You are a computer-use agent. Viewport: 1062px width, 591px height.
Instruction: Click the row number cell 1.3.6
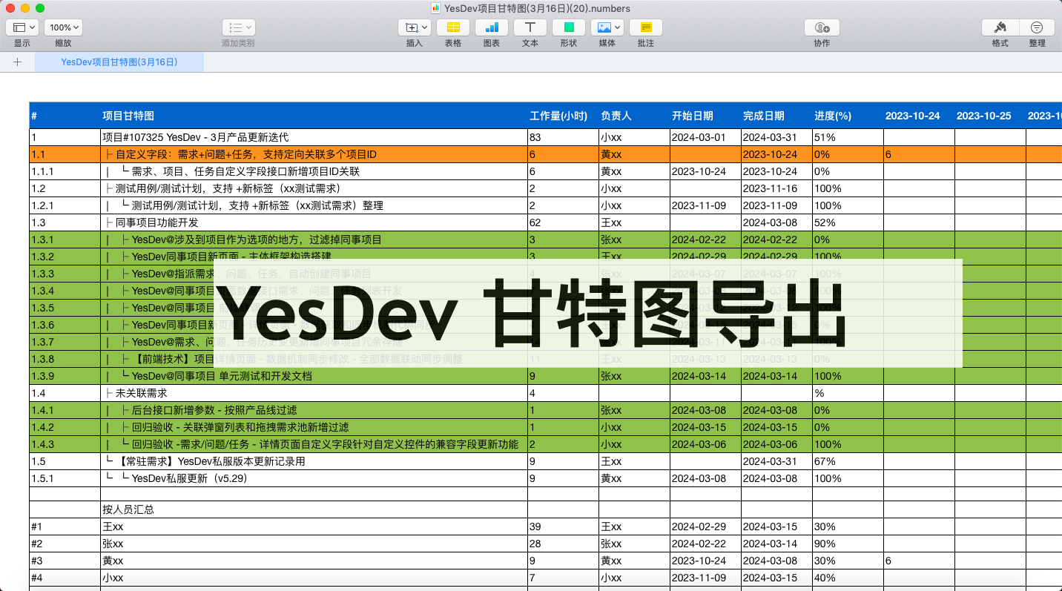click(65, 325)
